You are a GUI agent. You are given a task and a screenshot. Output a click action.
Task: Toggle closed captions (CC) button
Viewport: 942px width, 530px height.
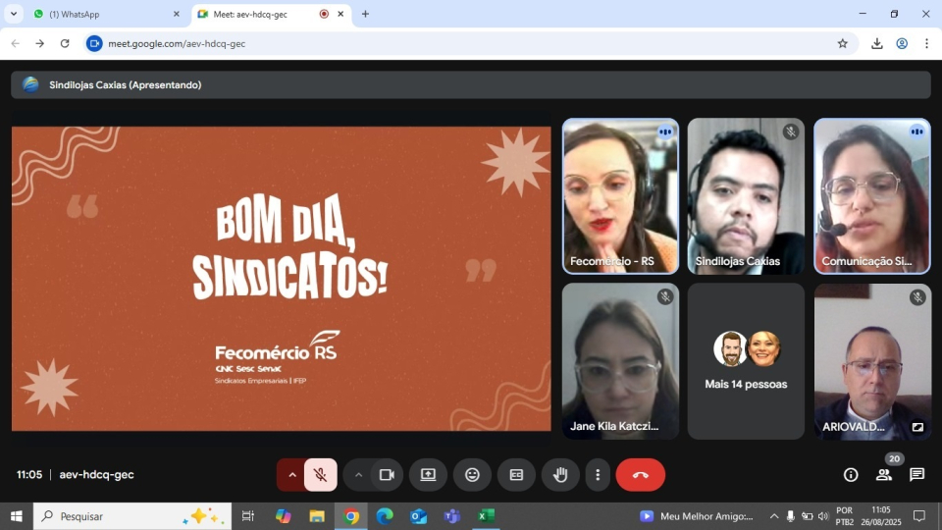pyautogui.click(x=516, y=475)
